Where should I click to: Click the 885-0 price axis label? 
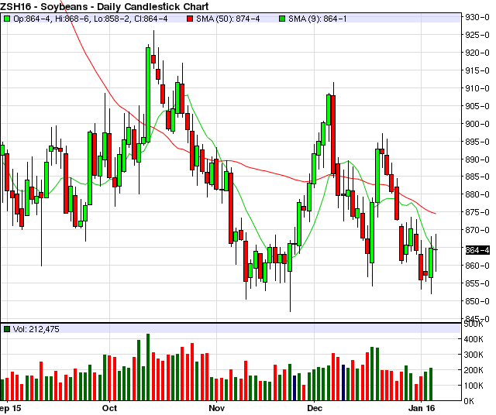pyautogui.click(x=477, y=177)
